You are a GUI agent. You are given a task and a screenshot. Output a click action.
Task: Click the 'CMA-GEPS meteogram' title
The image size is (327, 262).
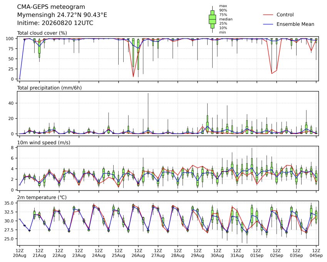pos(51,7)
